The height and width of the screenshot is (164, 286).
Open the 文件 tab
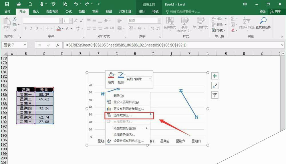7,11
